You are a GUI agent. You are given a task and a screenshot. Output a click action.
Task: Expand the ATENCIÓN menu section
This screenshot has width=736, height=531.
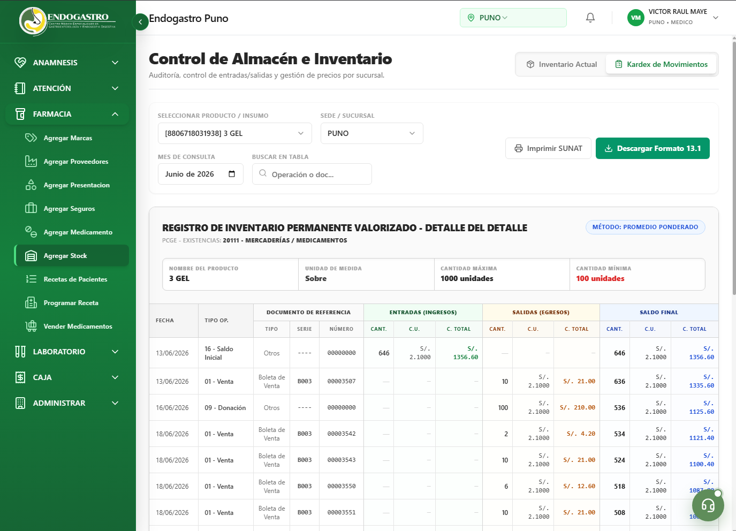point(67,88)
